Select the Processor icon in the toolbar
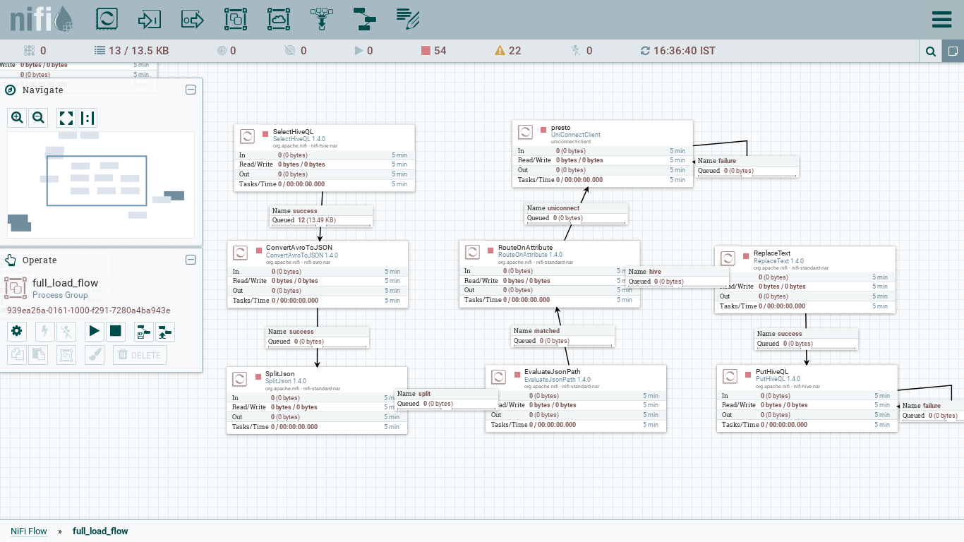This screenshot has width=964, height=542. point(107,19)
